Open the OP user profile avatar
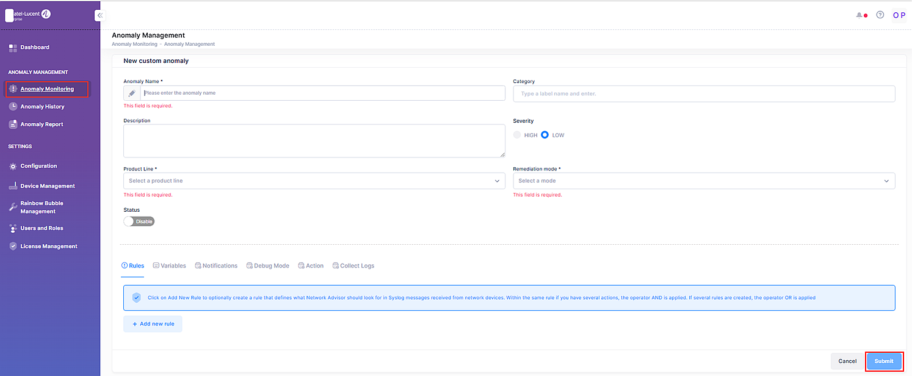Screen dimensions: 912x376 coord(899,15)
